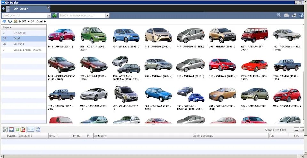Open the X01 - CORSA-C model thumbnail

(223, 95)
